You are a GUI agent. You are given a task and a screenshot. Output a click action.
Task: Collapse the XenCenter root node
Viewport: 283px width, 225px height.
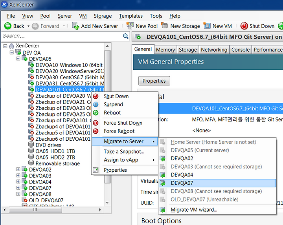[x=5, y=46]
